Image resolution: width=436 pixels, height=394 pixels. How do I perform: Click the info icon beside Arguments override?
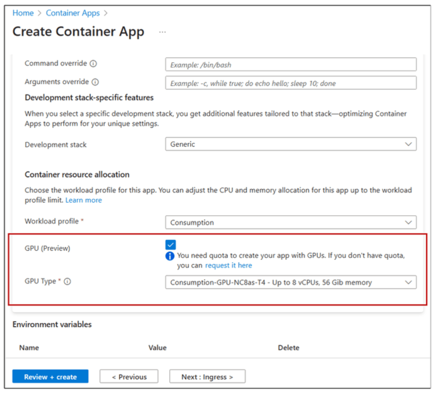96,82
